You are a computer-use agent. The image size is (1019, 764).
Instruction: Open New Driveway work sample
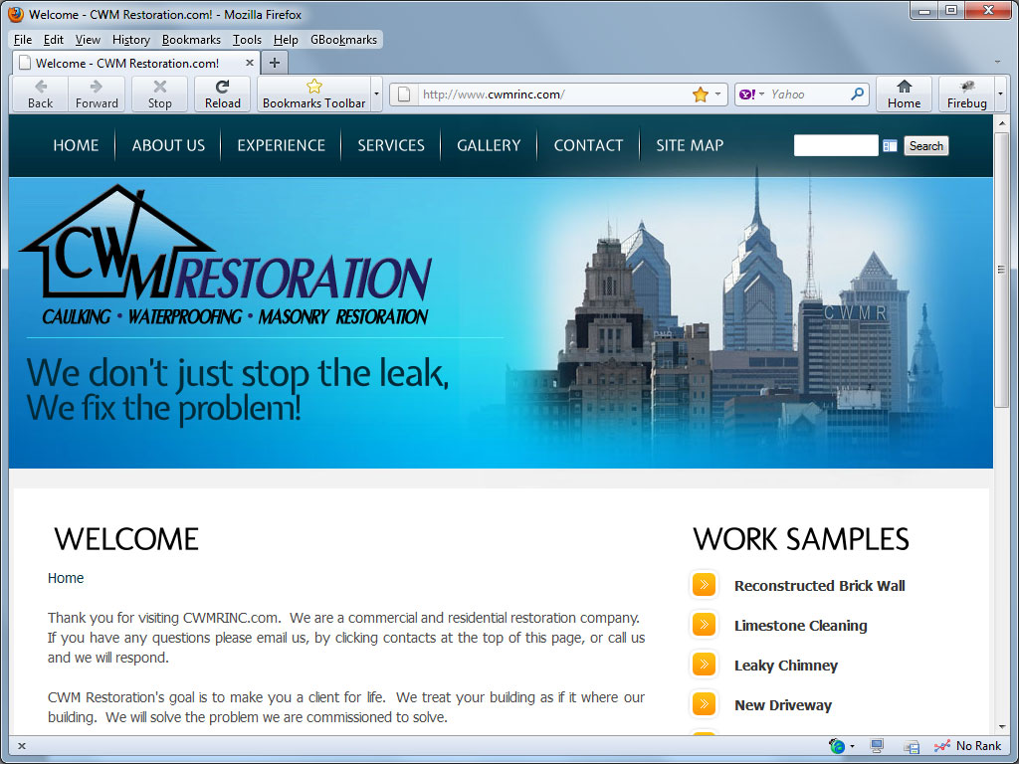(783, 705)
